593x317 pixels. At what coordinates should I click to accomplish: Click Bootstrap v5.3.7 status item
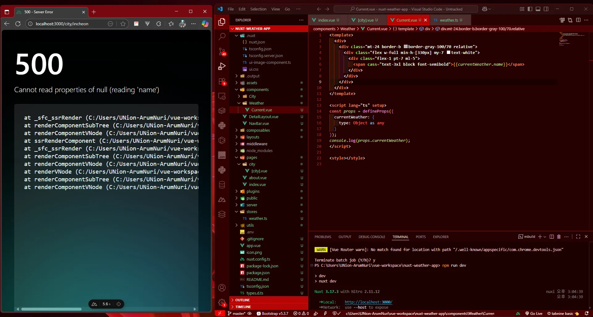(x=272, y=314)
